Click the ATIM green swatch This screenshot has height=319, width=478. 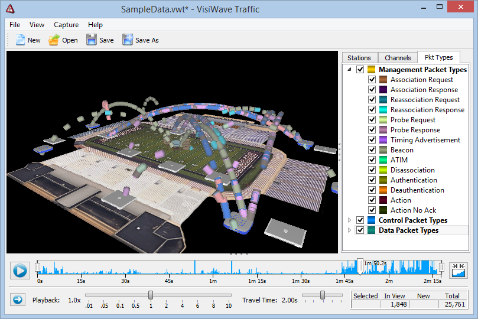click(383, 160)
